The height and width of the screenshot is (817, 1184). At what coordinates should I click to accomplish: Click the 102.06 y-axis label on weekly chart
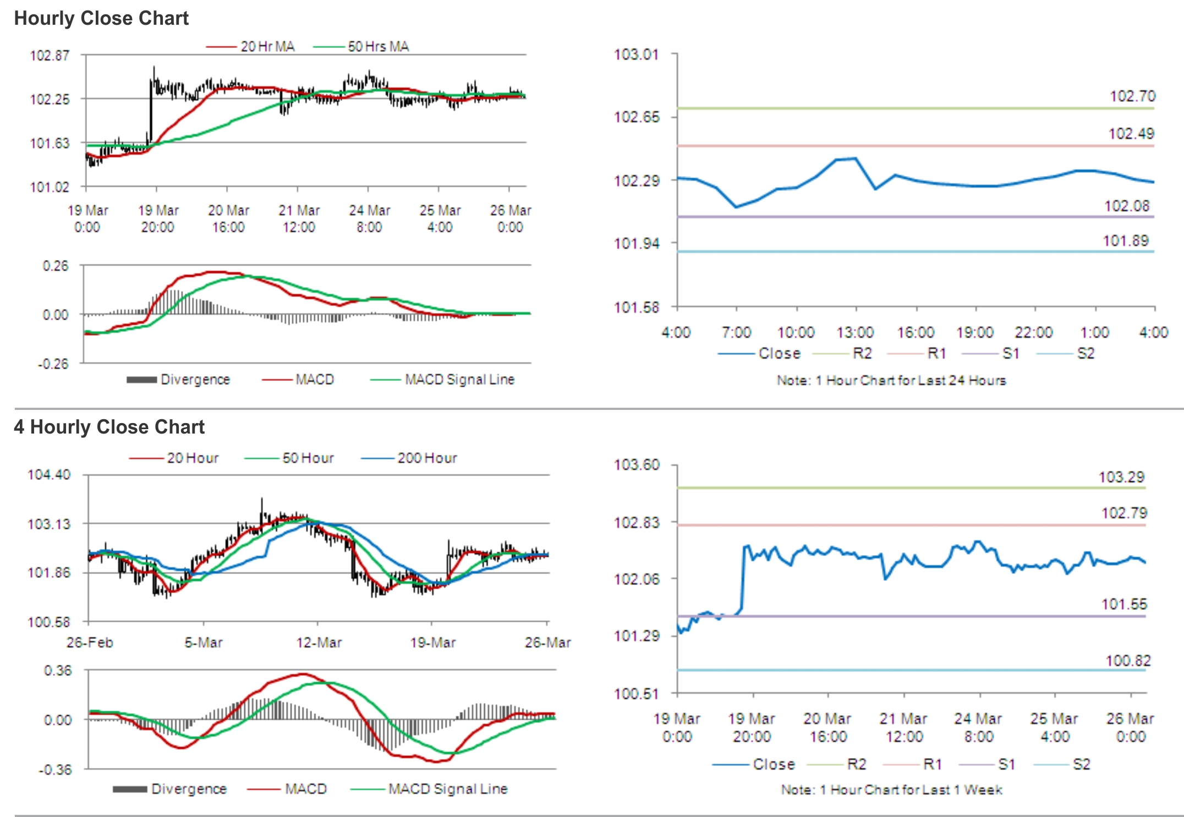[637, 579]
